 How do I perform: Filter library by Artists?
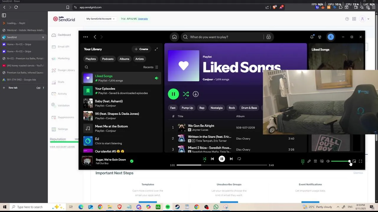139,59
